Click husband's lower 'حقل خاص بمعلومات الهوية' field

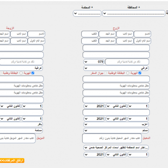pos(116,93)
